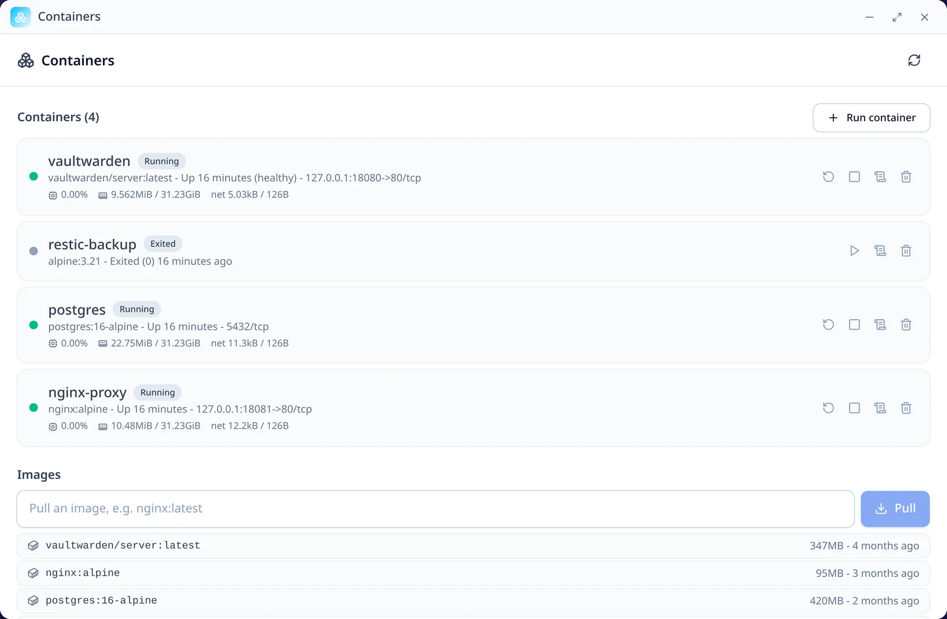Viewport: 947px width, 619px height.
Task: Click postgres net 11.3kB / 126B
Action: click(x=250, y=343)
